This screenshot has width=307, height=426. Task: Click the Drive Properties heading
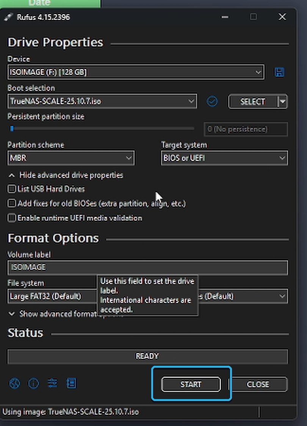55,42
